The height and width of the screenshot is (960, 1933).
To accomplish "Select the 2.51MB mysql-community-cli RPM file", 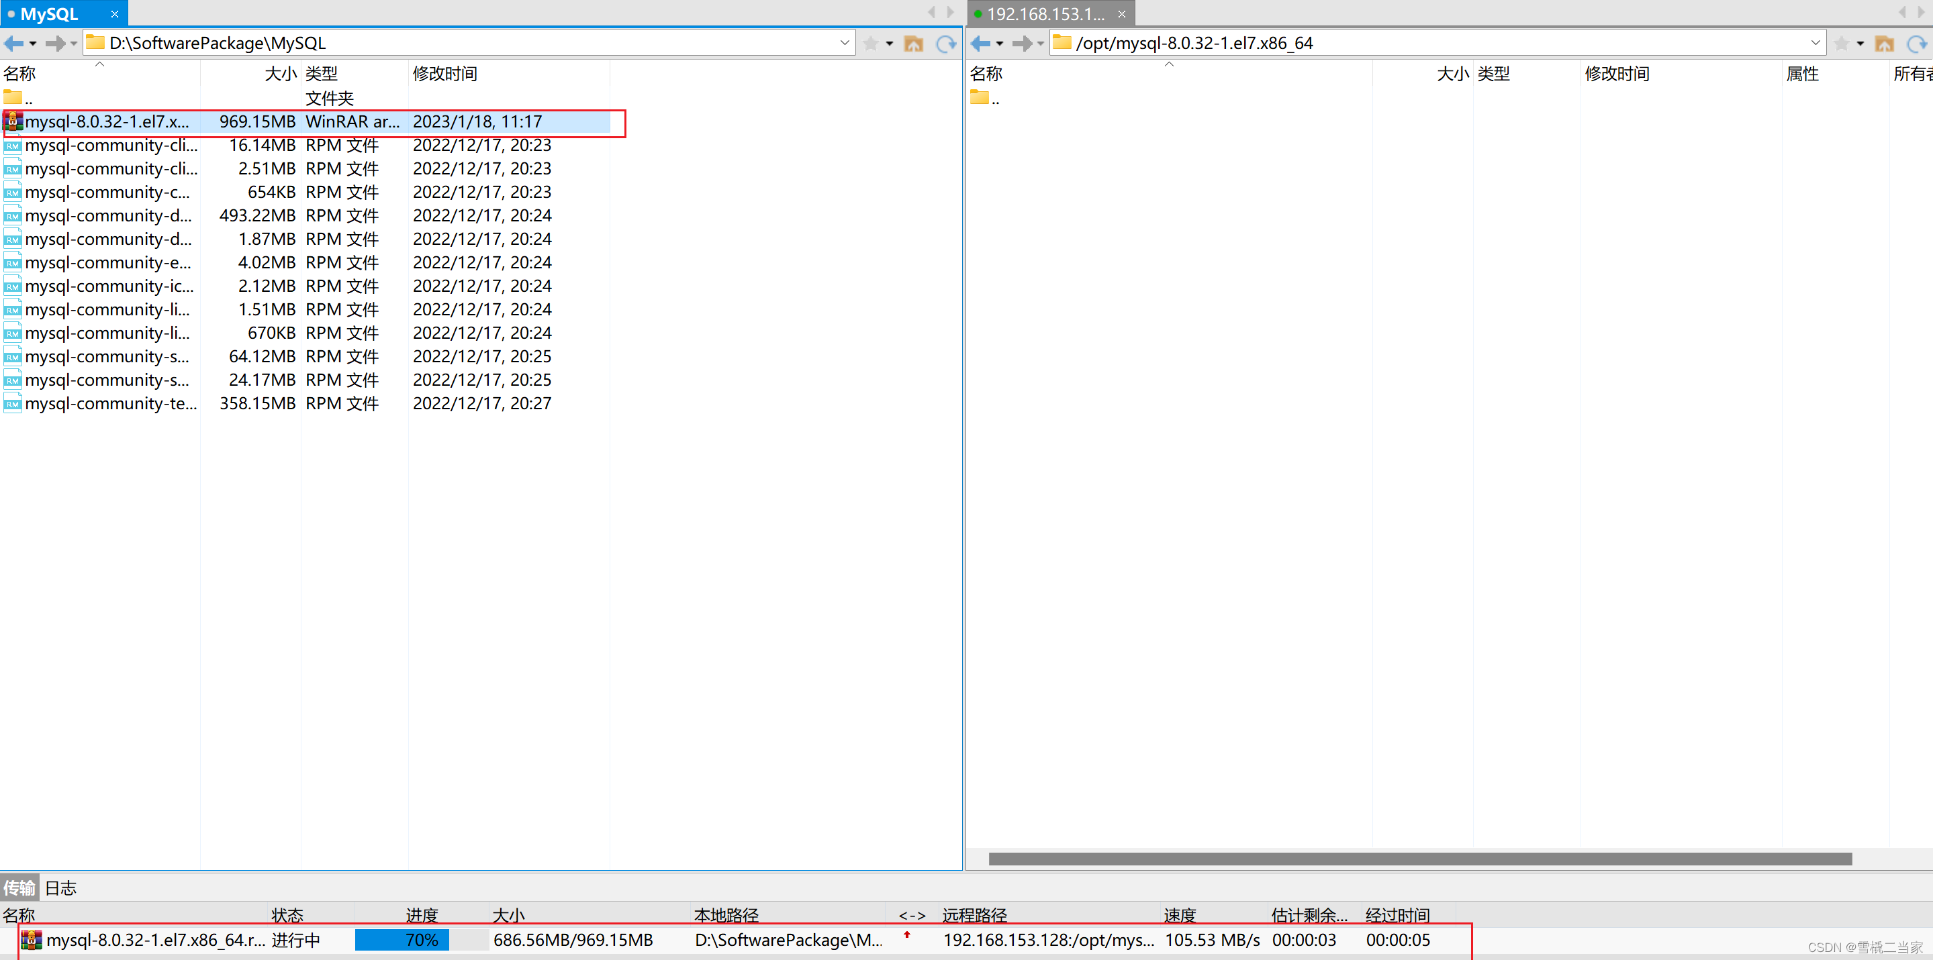I will [305, 169].
